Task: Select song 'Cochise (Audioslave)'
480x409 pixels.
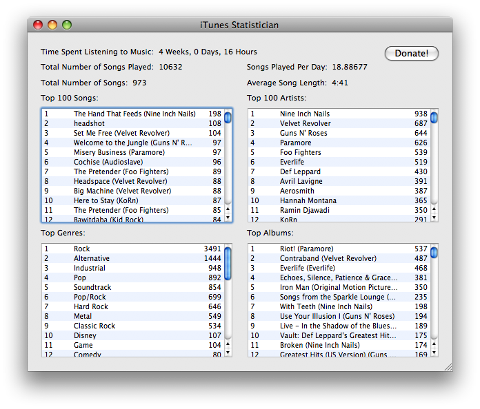Action: coord(133,162)
